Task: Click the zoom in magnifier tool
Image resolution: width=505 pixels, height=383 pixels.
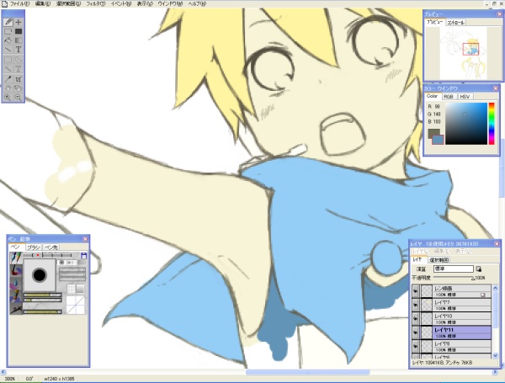Action: coord(8,97)
